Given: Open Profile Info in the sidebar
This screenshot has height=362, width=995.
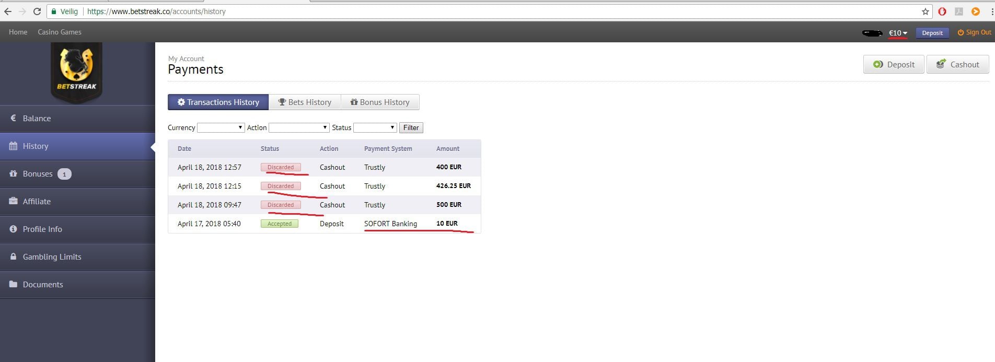Looking at the screenshot, I should (77, 229).
